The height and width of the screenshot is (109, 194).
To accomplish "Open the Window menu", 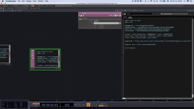I will tap(41, 1).
